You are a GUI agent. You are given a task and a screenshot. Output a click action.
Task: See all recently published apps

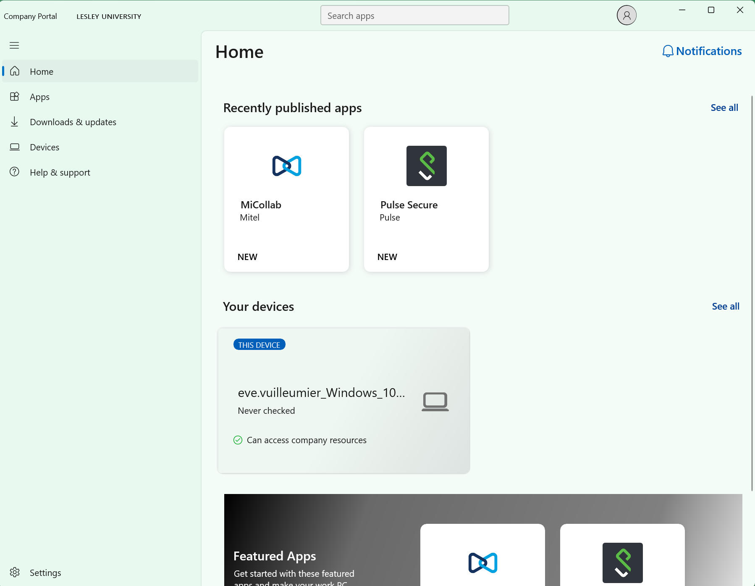click(724, 108)
